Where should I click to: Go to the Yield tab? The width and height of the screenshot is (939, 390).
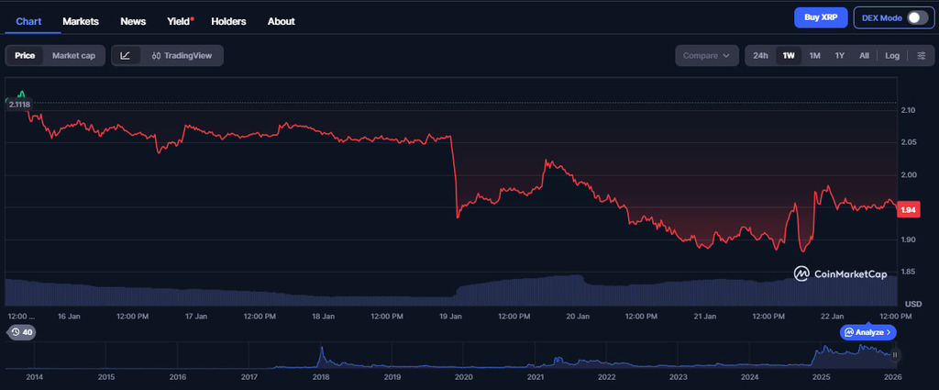click(180, 21)
